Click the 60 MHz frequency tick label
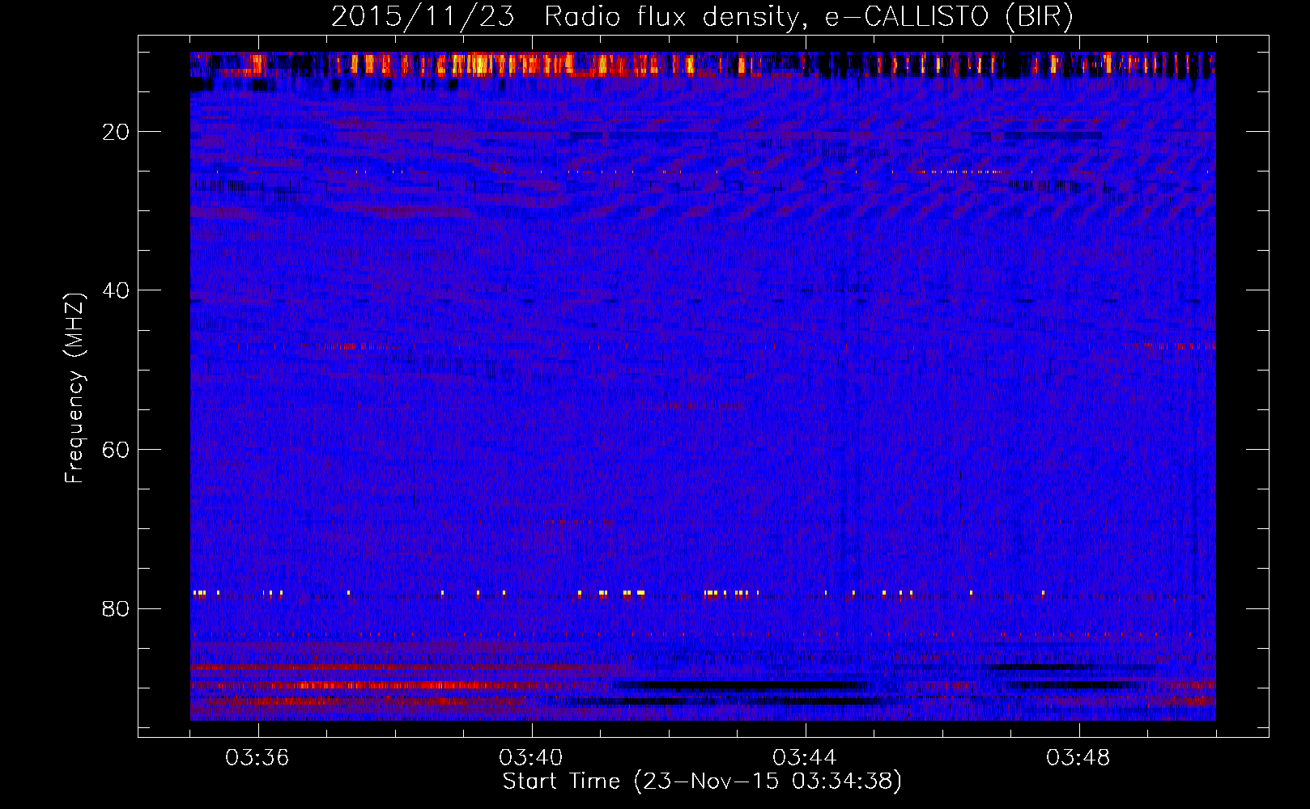This screenshot has width=1310, height=809. (117, 450)
